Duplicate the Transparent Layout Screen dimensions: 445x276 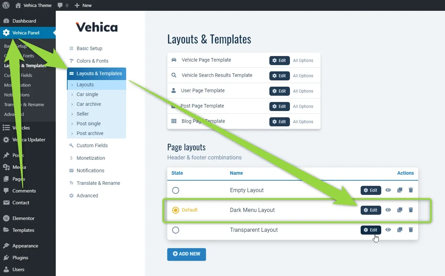pos(400,230)
